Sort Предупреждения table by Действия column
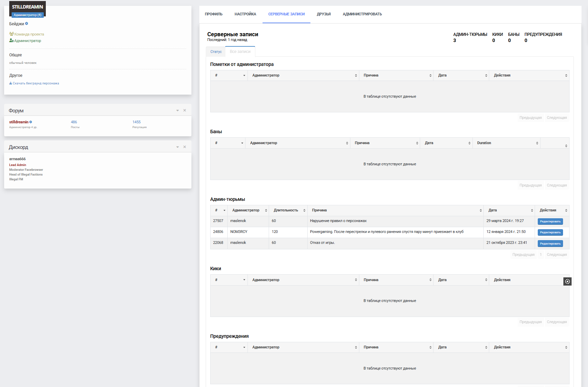Screen dimensions: 588x387 [529, 347]
